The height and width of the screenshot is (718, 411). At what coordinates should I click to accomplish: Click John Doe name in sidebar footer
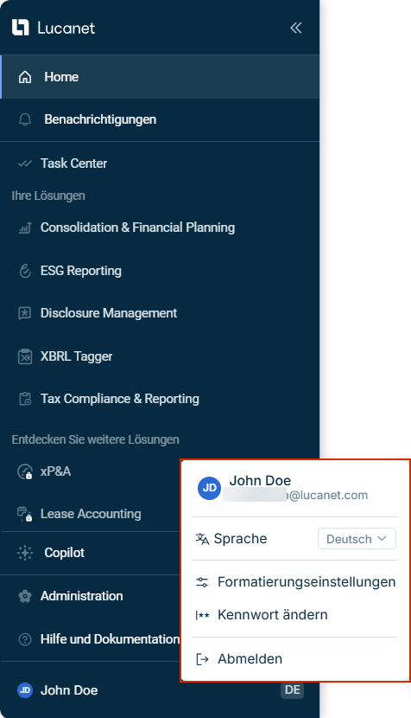(x=69, y=690)
